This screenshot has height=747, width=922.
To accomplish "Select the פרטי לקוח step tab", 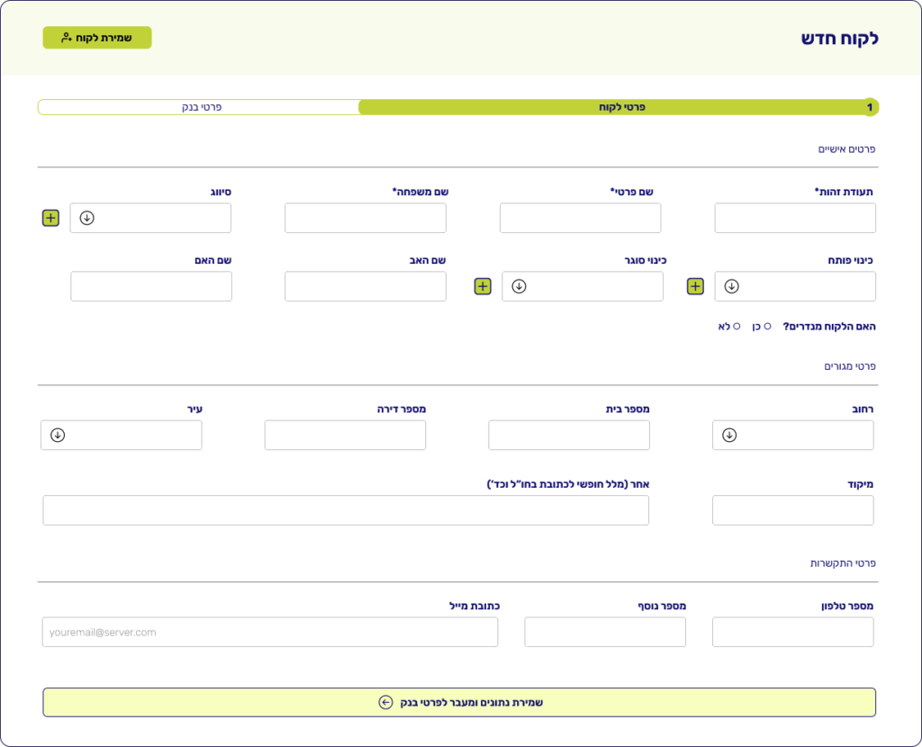I will coord(621,107).
